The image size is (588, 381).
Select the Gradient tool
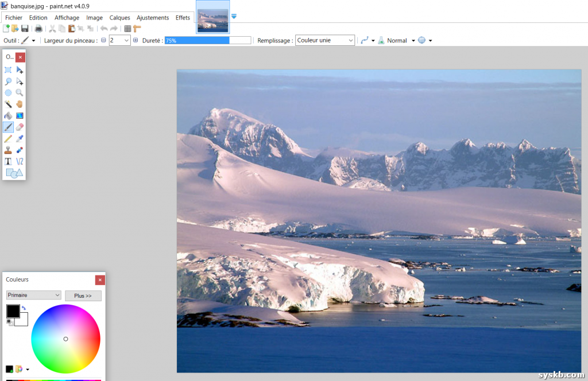click(20, 115)
